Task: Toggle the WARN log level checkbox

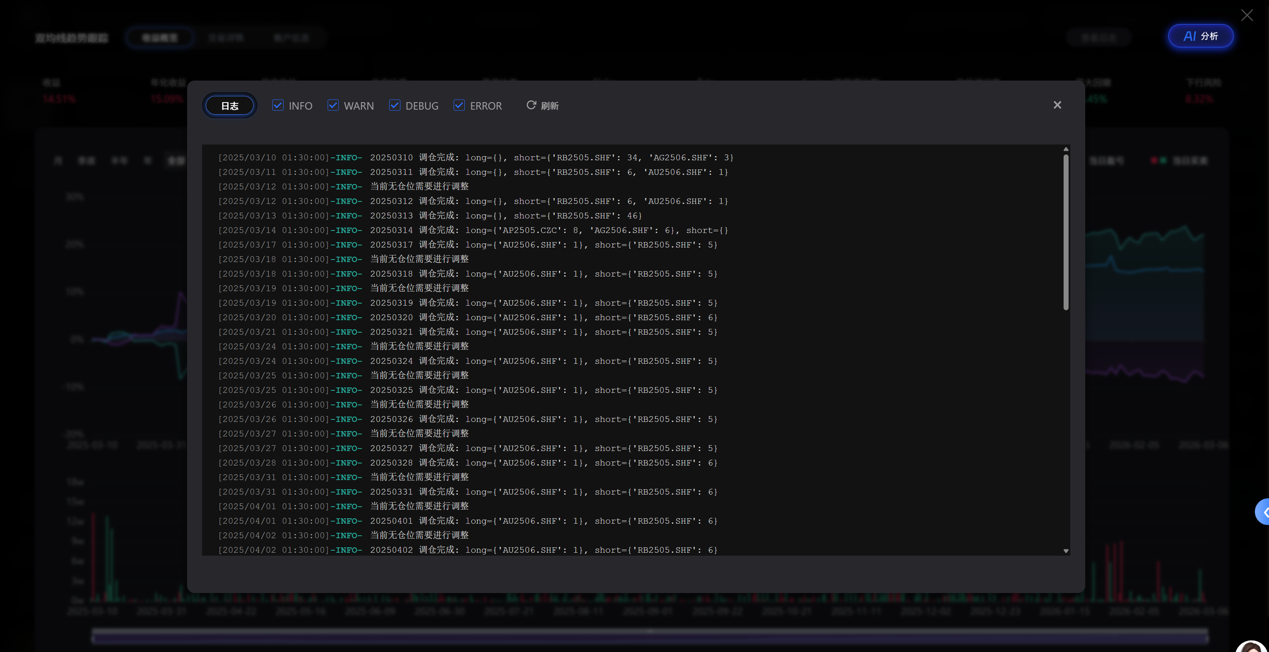Action: (x=333, y=105)
